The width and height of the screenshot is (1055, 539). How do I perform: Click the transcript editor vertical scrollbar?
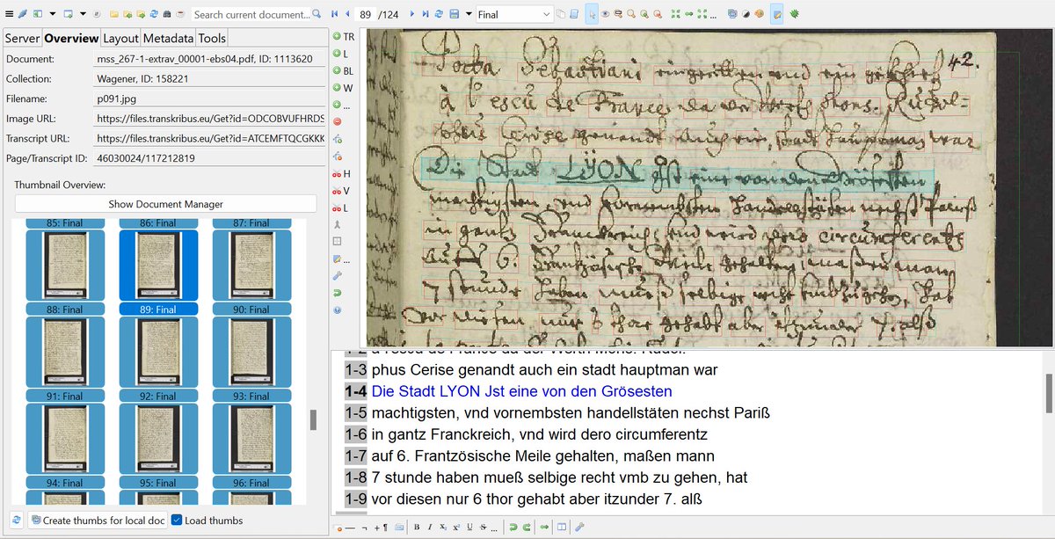(x=1049, y=393)
